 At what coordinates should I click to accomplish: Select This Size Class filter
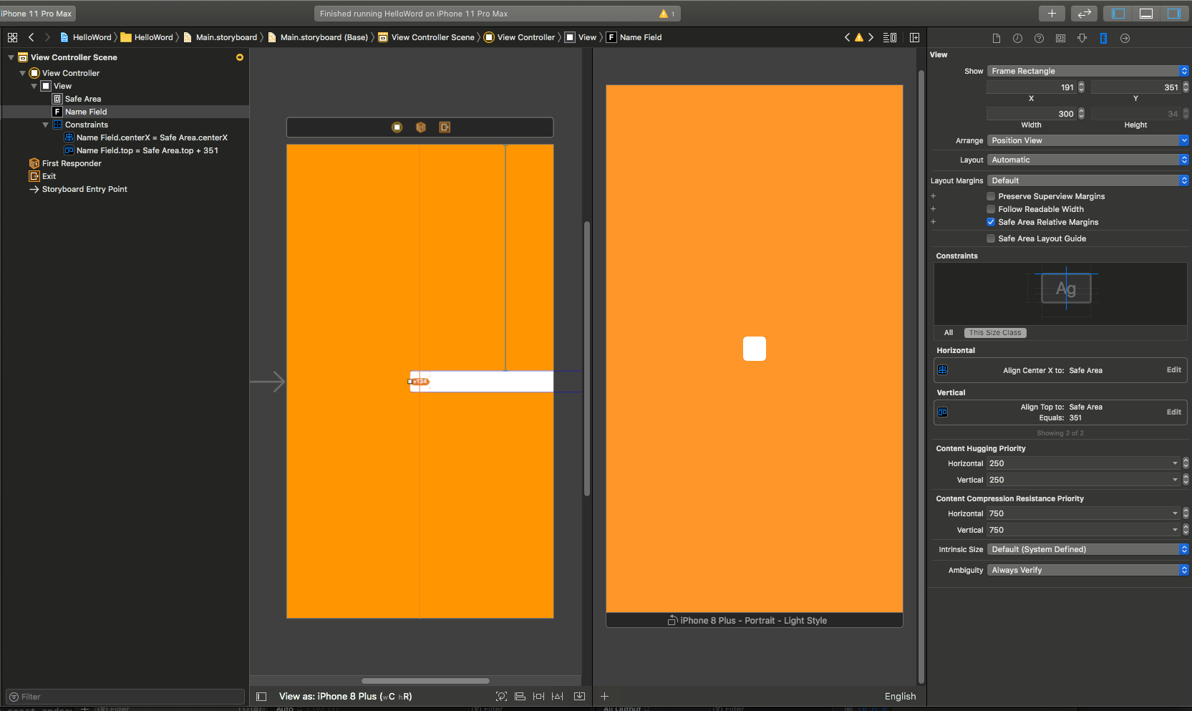click(x=995, y=333)
